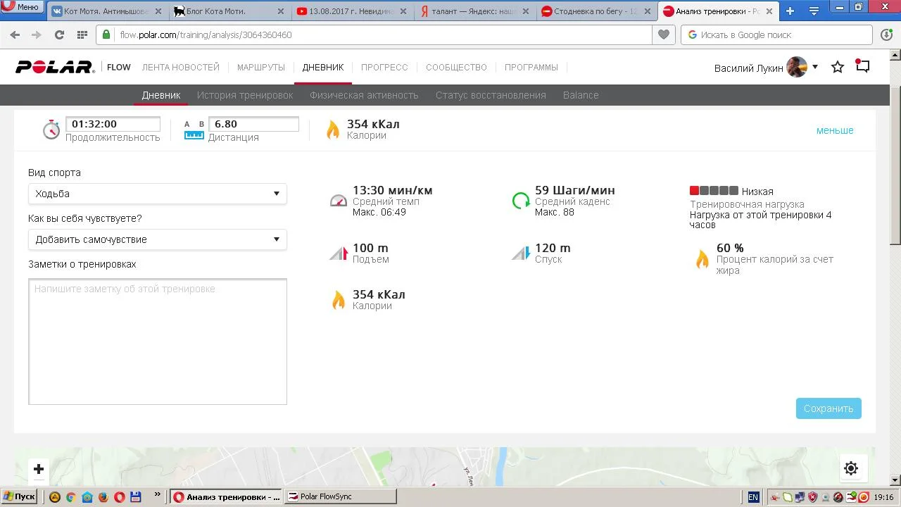Open notifications chat icon in header
901x507 pixels.
point(862,66)
